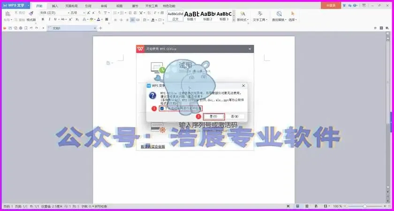
Task: Click the redo arrow in quick access toolbar
Action: pyautogui.click(x=37, y=28)
